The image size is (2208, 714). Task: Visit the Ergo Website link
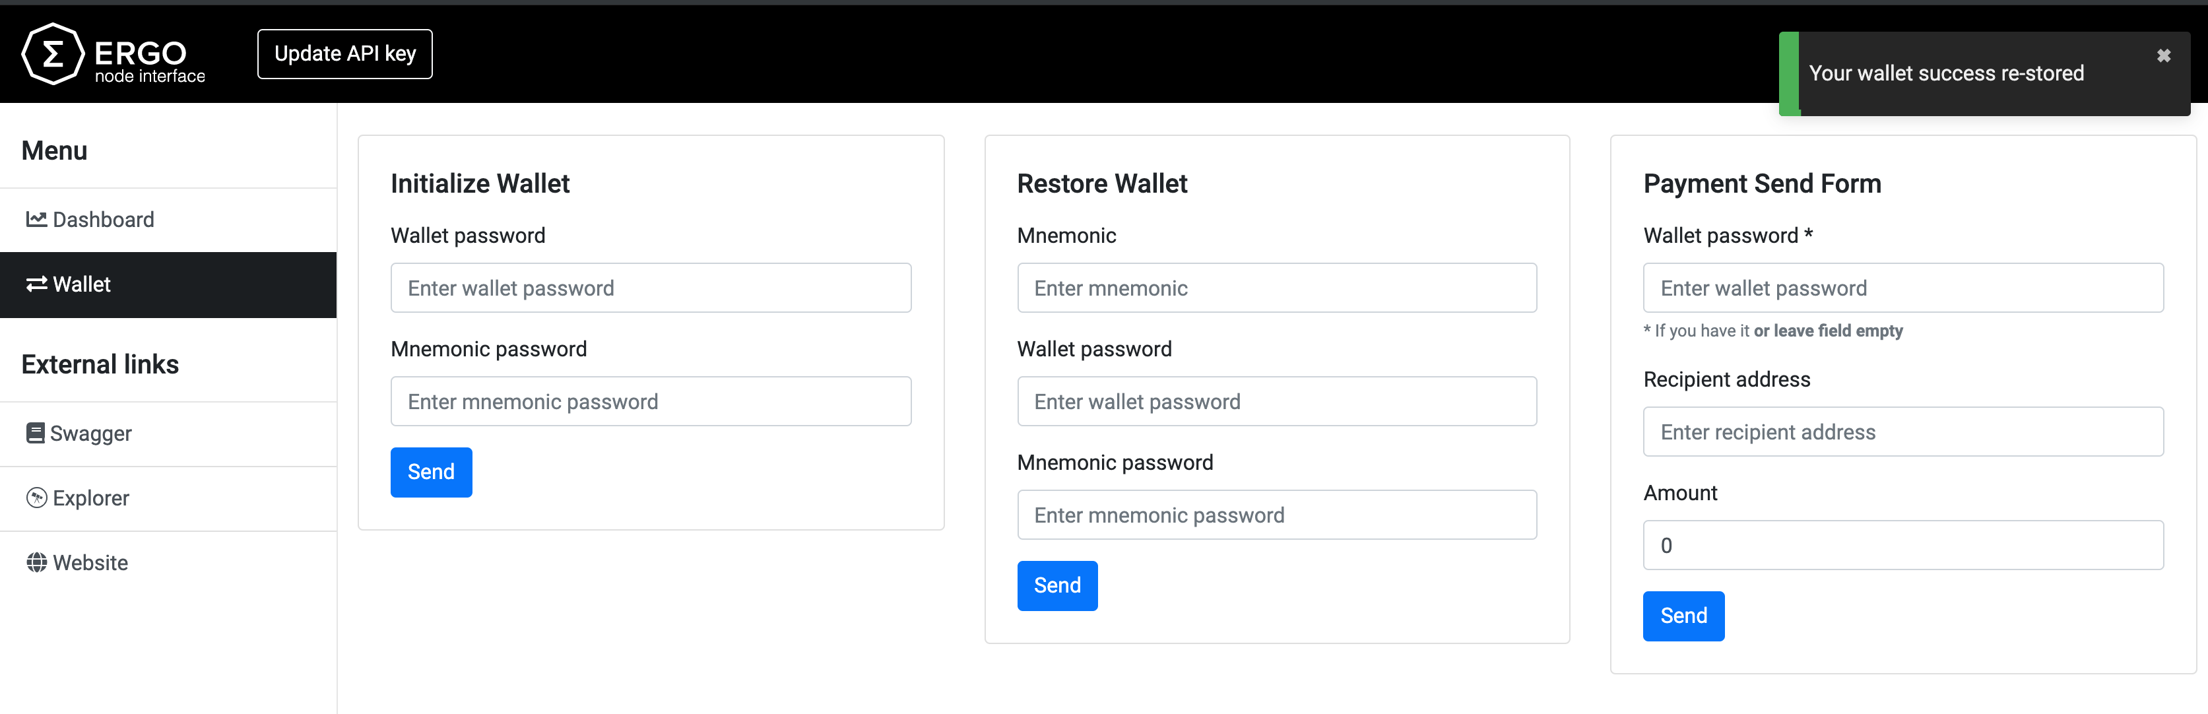coord(89,562)
